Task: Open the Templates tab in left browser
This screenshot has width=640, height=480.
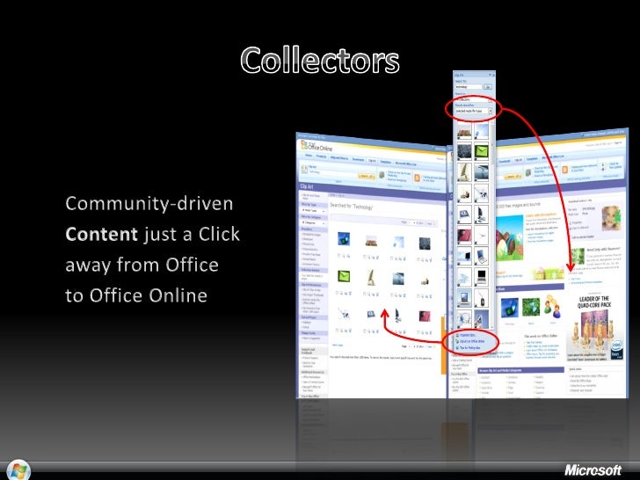Action: 386,162
